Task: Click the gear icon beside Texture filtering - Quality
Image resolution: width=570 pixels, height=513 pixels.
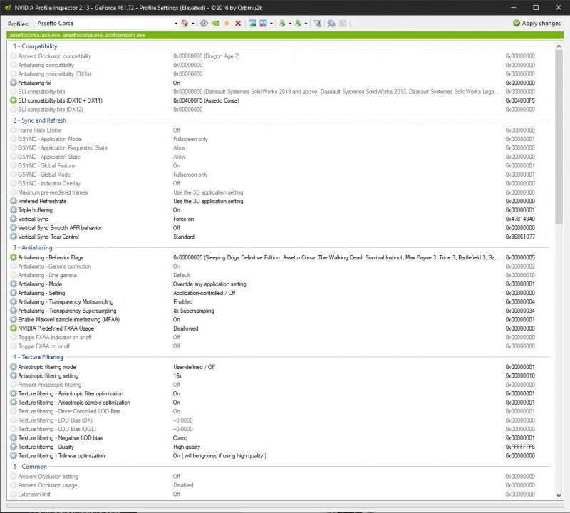Action: 14,447
